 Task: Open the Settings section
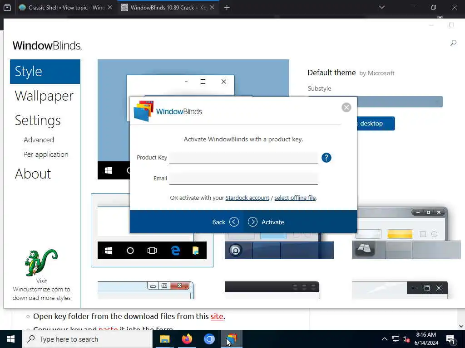(x=38, y=120)
